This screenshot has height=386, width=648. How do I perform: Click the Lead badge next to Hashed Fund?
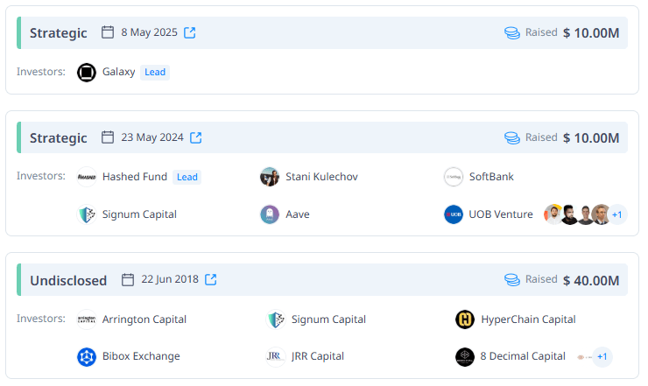click(x=187, y=177)
